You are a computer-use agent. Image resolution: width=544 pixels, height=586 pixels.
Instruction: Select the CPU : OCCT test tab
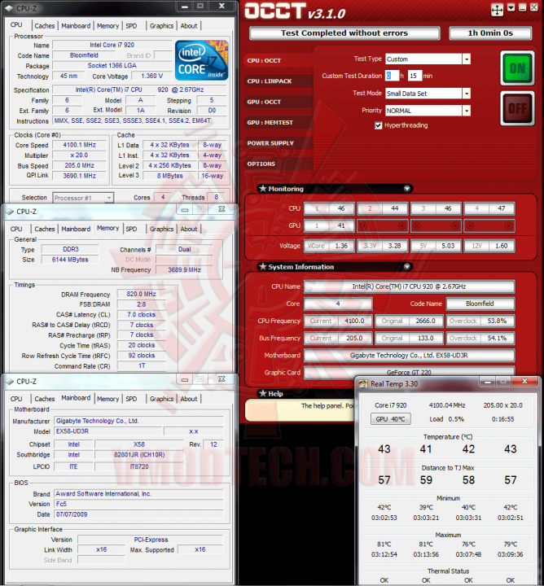(x=279, y=60)
